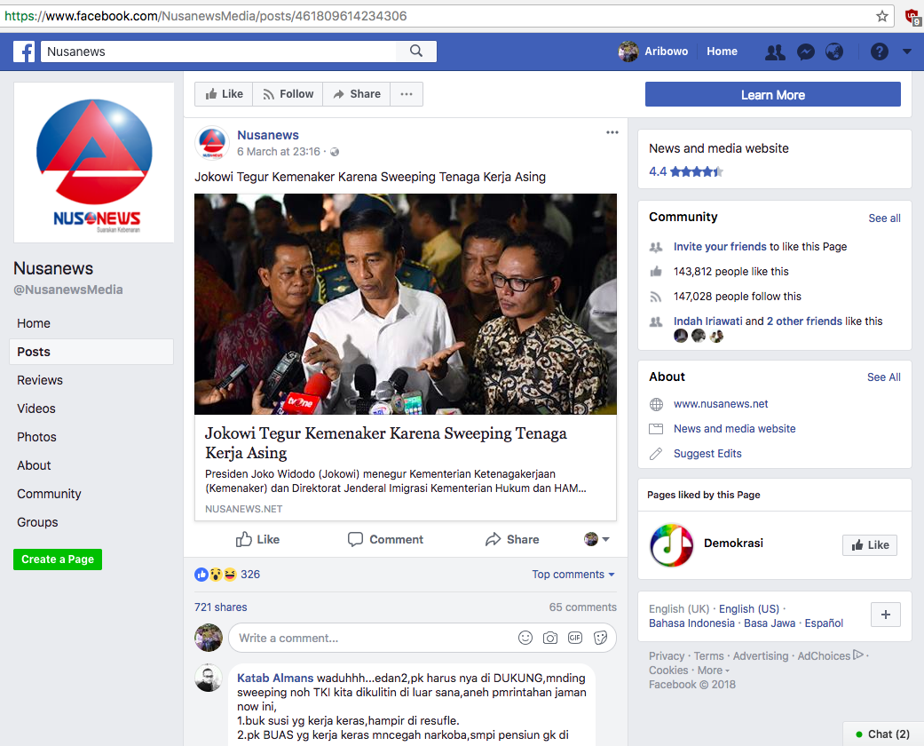924x746 pixels.
Task: Open the Messenger icon in top bar
Action: point(806,52)
